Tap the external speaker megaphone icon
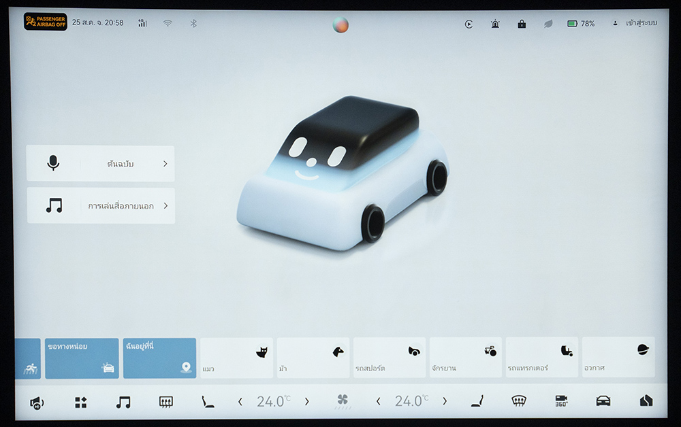The height and width of the screenshot is (427, 681). click(x=37, y=403)
